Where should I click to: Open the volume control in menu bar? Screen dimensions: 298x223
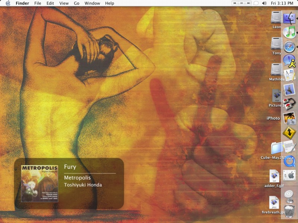264,3
